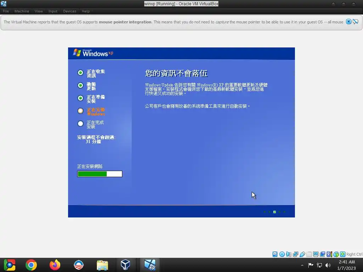This screenshot has width=363, height=272.
Task: Click the 正在完成安裝 step radio indicator
Action: [80, 124]
